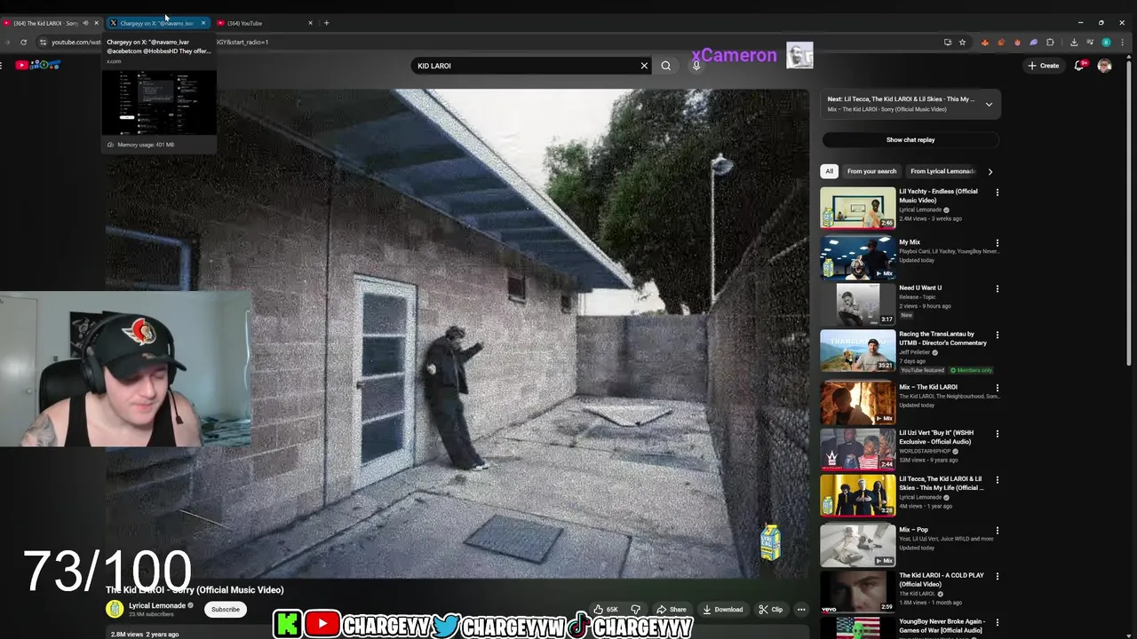Select the All filter chip
1137x639 pixels.
(829, 171)
